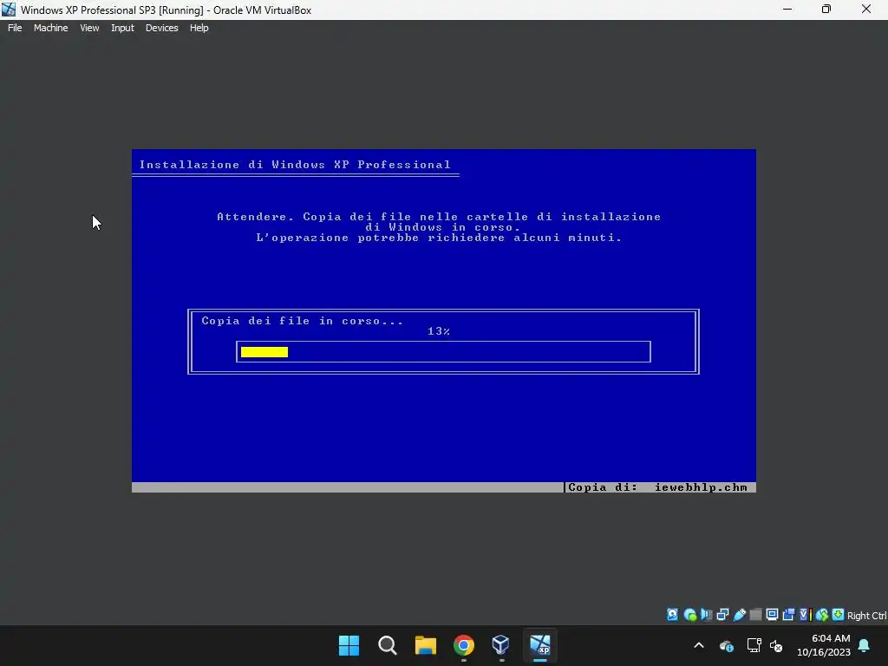Click the mouse integration indicator icon
This screenshot has height=666, width=888.
click(822, 615)
